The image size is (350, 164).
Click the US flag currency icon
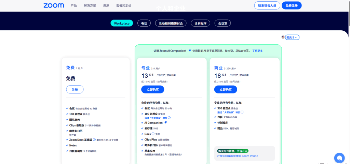point(283,37)
